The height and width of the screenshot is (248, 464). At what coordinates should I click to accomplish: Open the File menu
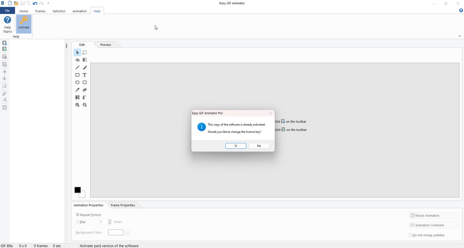pos(7,11)
